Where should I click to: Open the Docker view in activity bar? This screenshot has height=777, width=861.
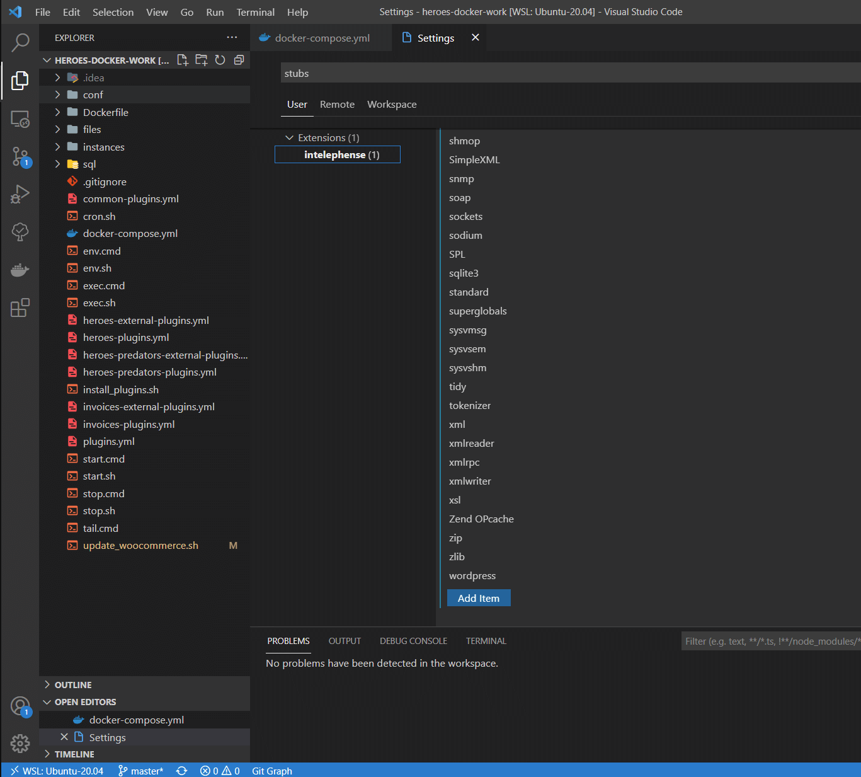20,270
